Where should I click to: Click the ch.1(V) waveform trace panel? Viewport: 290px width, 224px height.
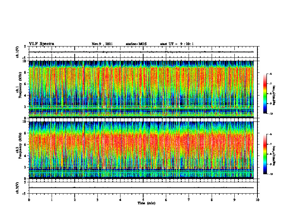[143, 52]
